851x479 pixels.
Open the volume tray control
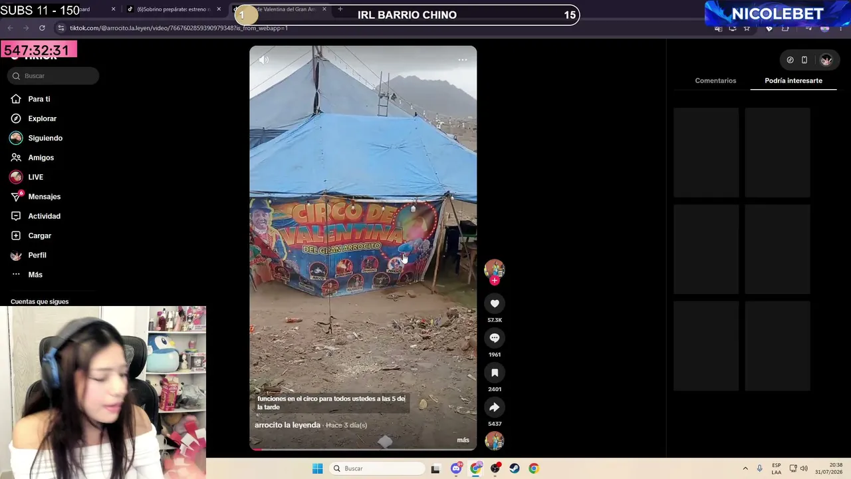tap(804, 468)
